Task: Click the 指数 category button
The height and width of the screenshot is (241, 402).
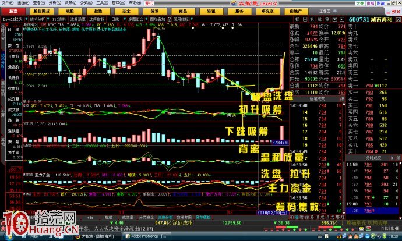Action: pyautogui.click(x=98, y=11)
